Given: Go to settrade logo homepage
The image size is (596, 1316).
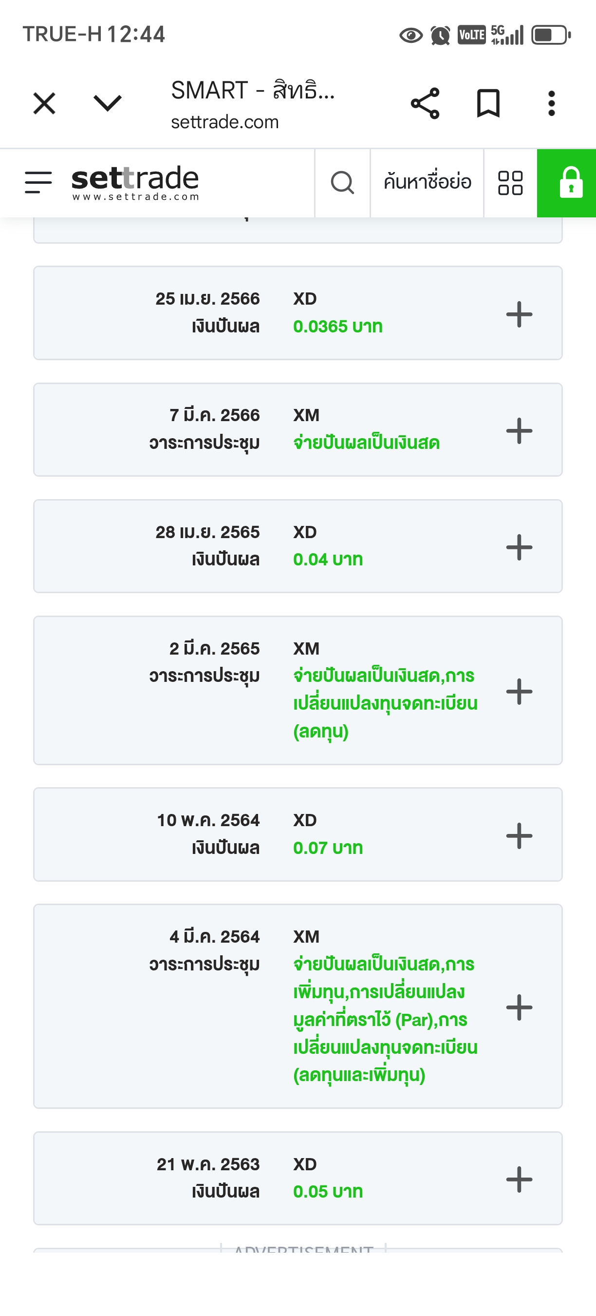Looking at the screenshot, I should pos(135,182).
